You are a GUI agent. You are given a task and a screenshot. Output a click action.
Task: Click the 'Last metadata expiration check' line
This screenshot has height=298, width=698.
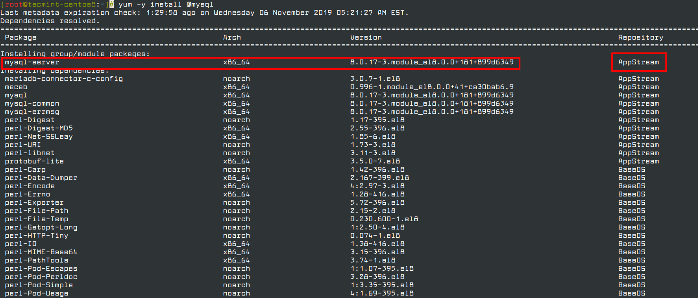tap(204, 13)
